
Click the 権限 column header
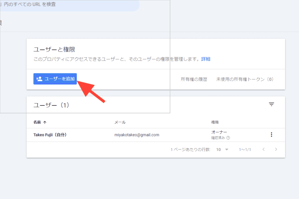215,122
